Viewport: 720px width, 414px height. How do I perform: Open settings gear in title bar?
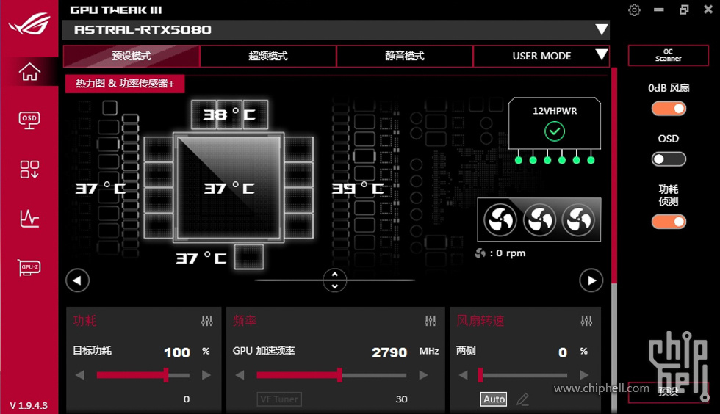pos(634,10)
